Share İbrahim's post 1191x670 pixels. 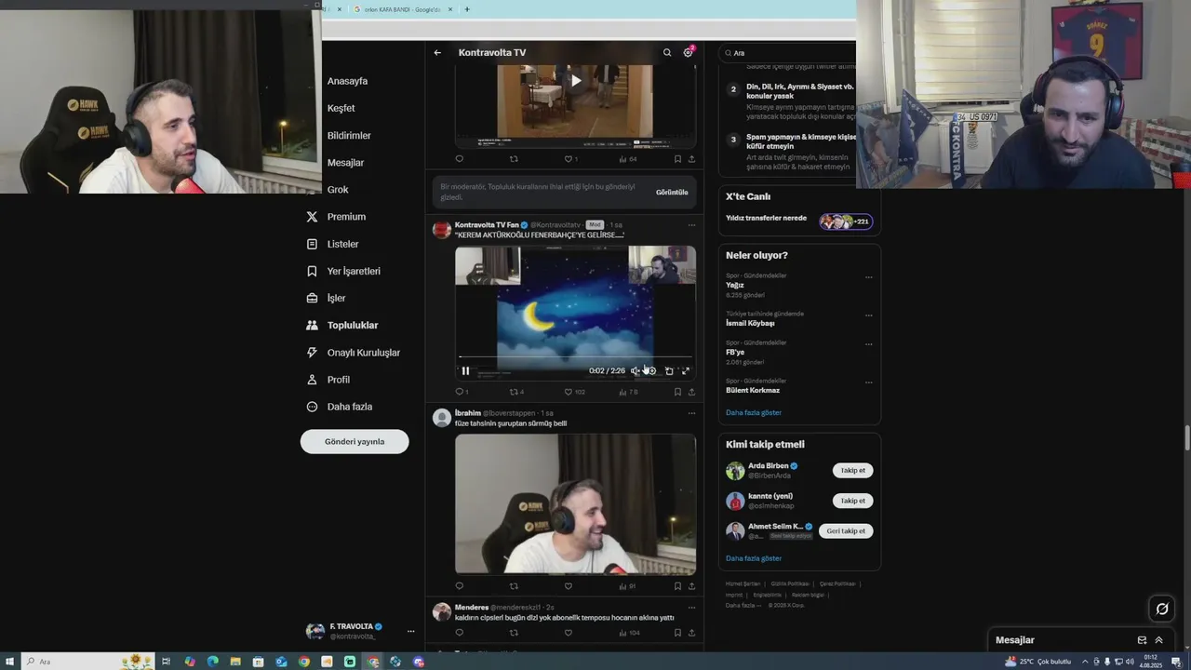pos(691,586)
